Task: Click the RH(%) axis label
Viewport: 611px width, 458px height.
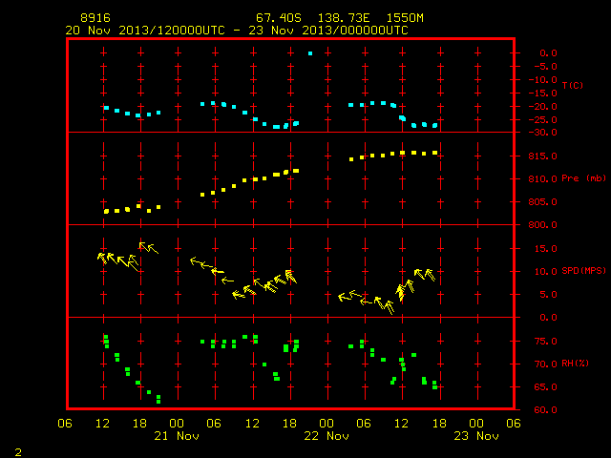Action: pos(575,364)
